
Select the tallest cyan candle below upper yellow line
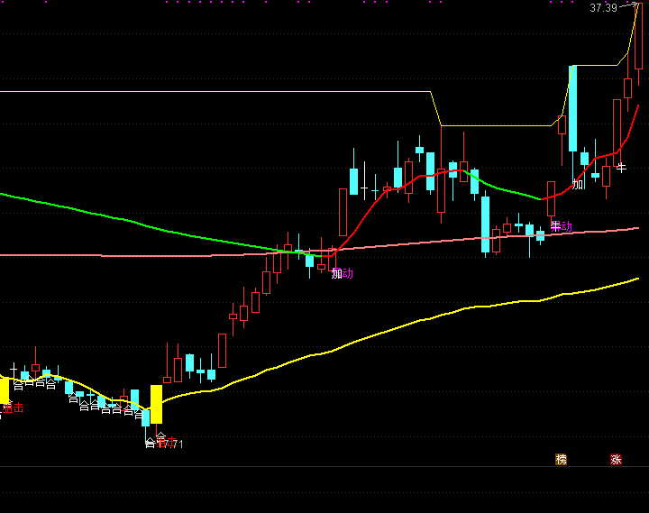click(x=573, y=108)
